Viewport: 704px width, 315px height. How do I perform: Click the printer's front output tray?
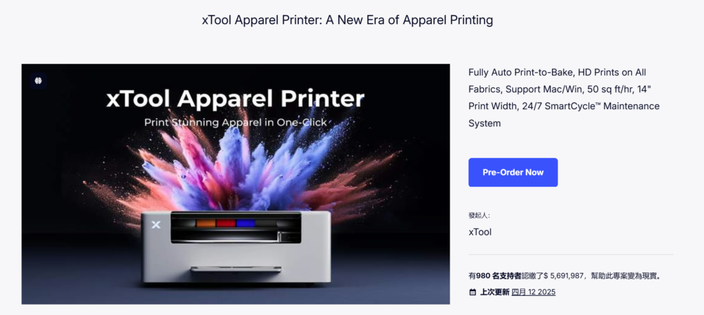(236, 269)
